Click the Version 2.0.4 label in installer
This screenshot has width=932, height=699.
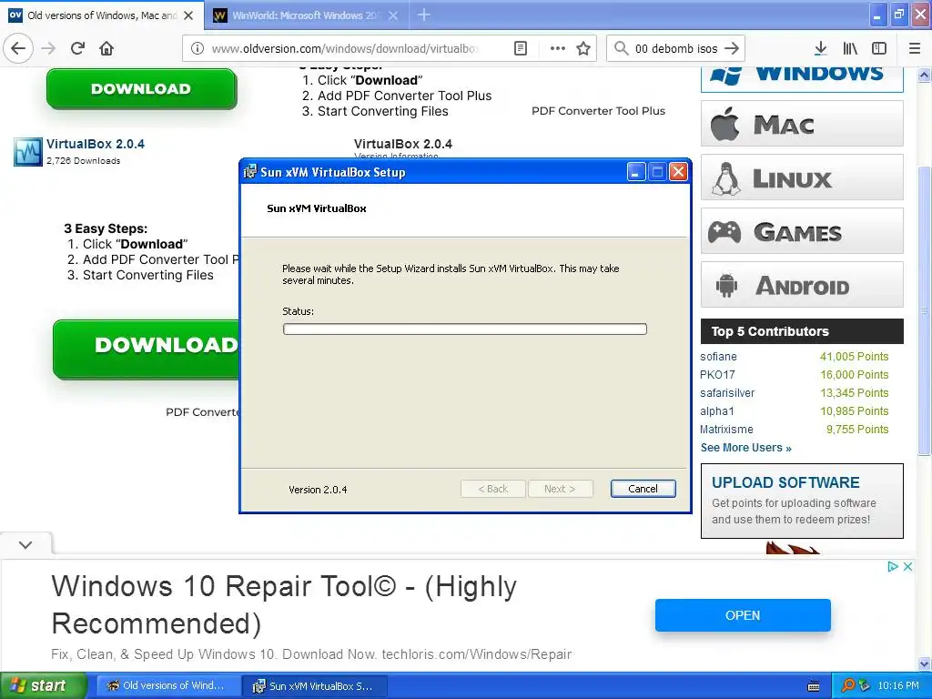coord(318,490)
